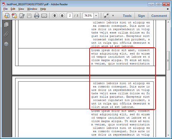
Task: Open the fill and sign edit icon
Action: coord(22,16)
